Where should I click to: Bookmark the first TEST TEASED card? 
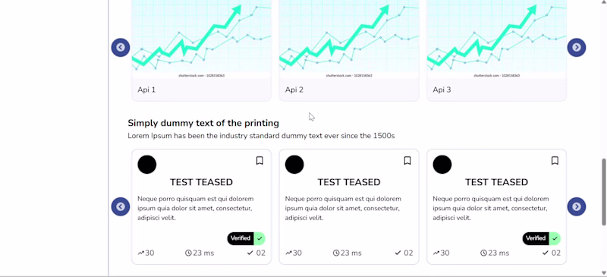(x=259, y=160)
